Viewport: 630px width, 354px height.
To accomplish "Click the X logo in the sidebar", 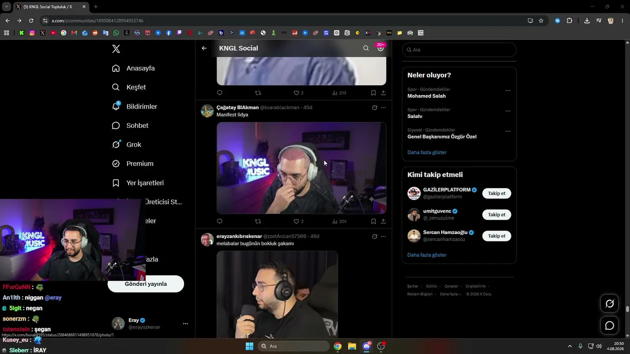I will pos(116,49).
